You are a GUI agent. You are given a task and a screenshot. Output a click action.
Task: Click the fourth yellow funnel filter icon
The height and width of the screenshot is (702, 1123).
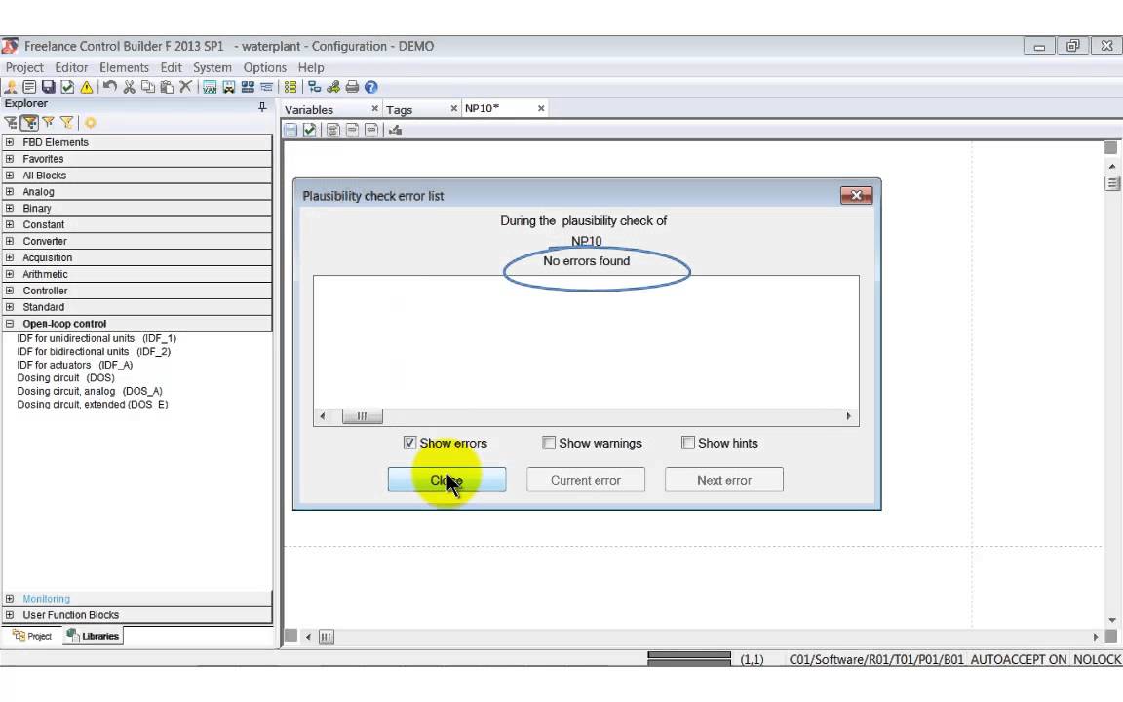(66, 123)
